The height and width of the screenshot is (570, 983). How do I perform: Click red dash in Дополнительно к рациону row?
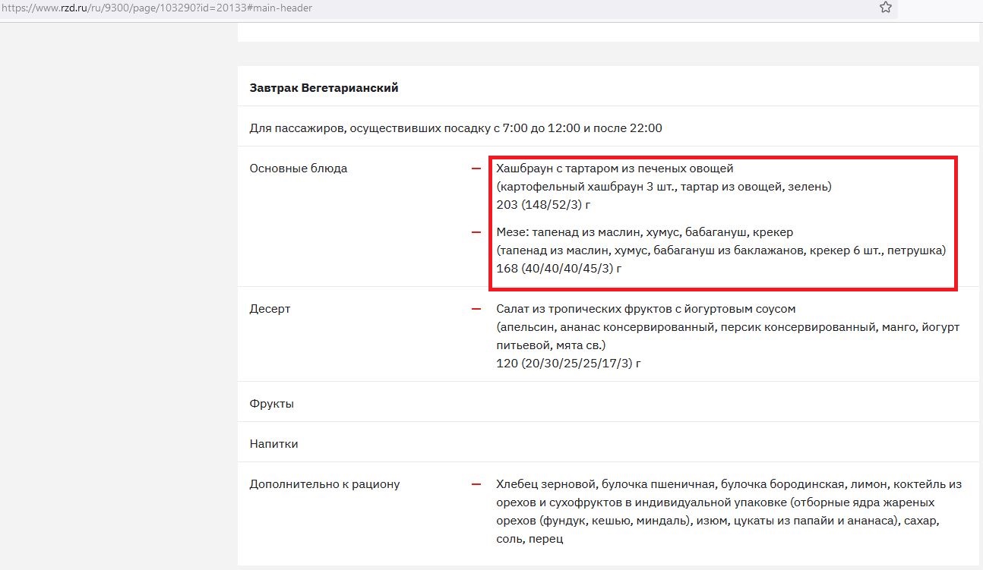pyautogui.click(x=476, y=484)
